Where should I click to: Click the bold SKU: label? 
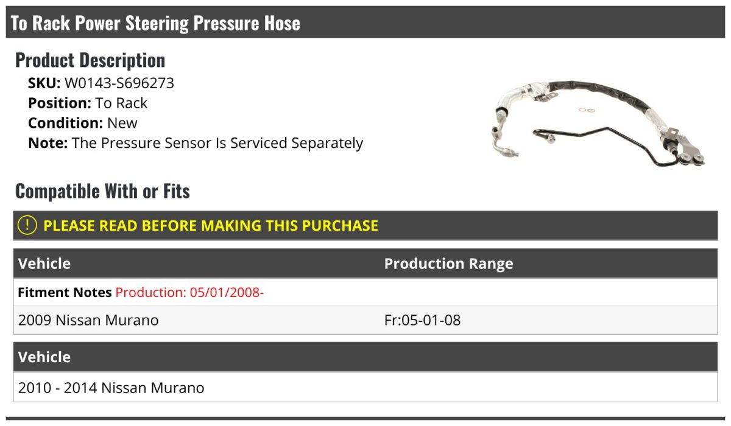44,83
